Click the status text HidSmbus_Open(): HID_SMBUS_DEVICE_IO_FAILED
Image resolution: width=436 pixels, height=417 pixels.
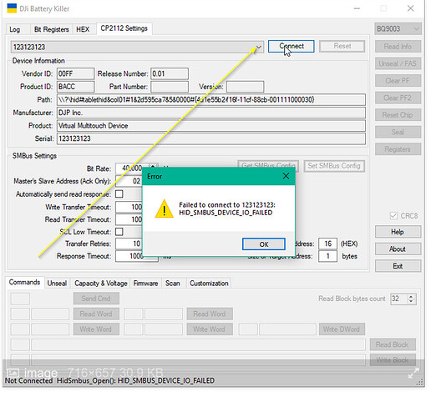click(135, 380)
